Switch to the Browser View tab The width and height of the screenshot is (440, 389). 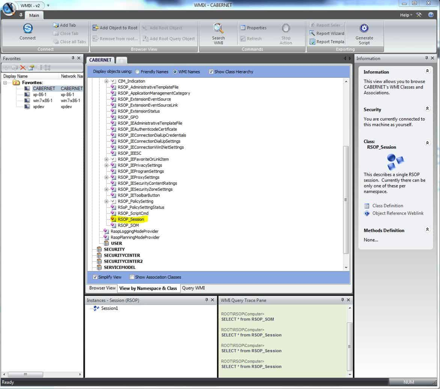(102, 288)
